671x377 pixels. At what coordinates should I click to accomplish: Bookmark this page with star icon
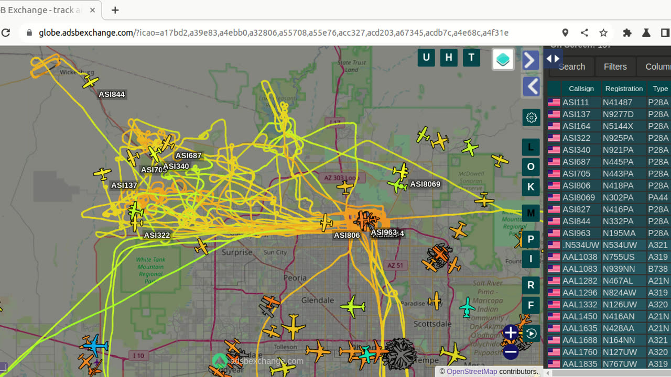[603, 32]
